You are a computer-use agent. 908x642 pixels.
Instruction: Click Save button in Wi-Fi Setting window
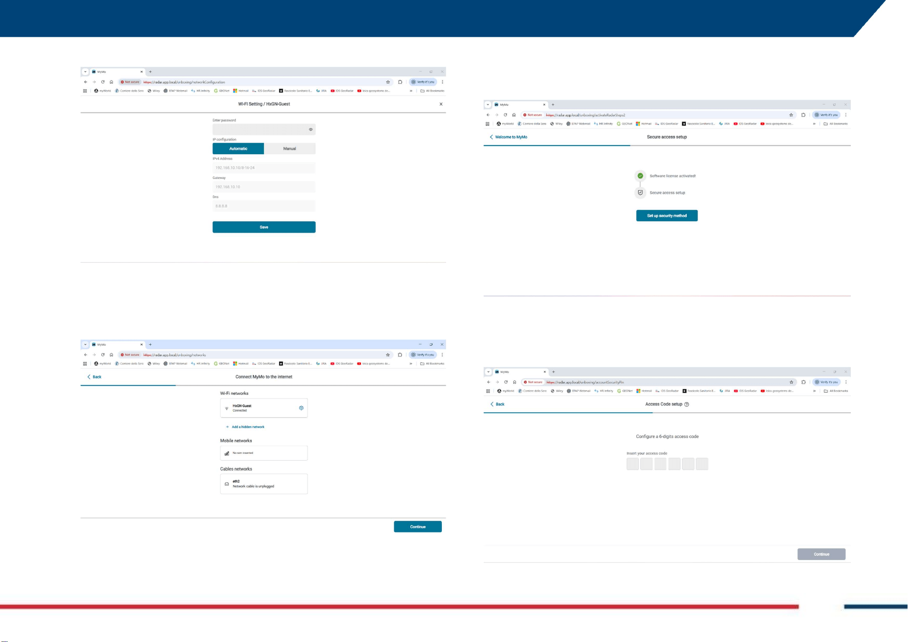click(264, 227)
